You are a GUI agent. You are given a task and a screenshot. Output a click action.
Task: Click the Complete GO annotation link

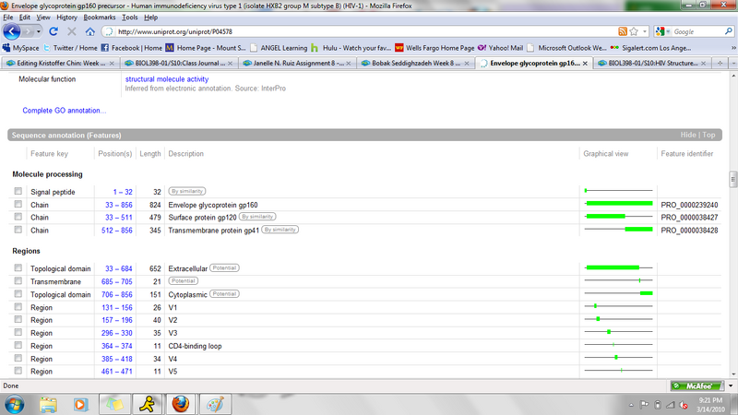click(x=65, y=112)
